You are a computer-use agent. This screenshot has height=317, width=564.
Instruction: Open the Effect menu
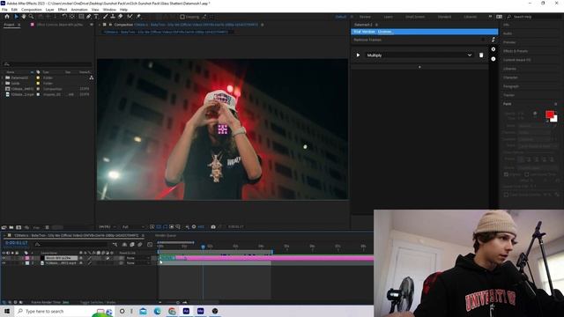(x=63, y=10)
